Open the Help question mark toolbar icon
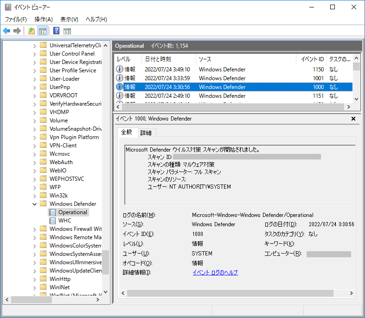 click(x=56, y=31)
